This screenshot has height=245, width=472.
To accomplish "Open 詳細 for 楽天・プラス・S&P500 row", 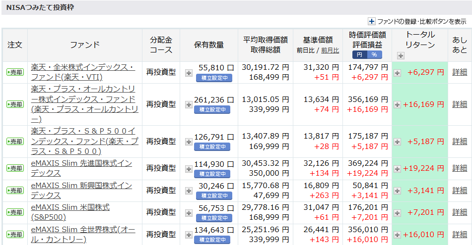I will point(460,141).
